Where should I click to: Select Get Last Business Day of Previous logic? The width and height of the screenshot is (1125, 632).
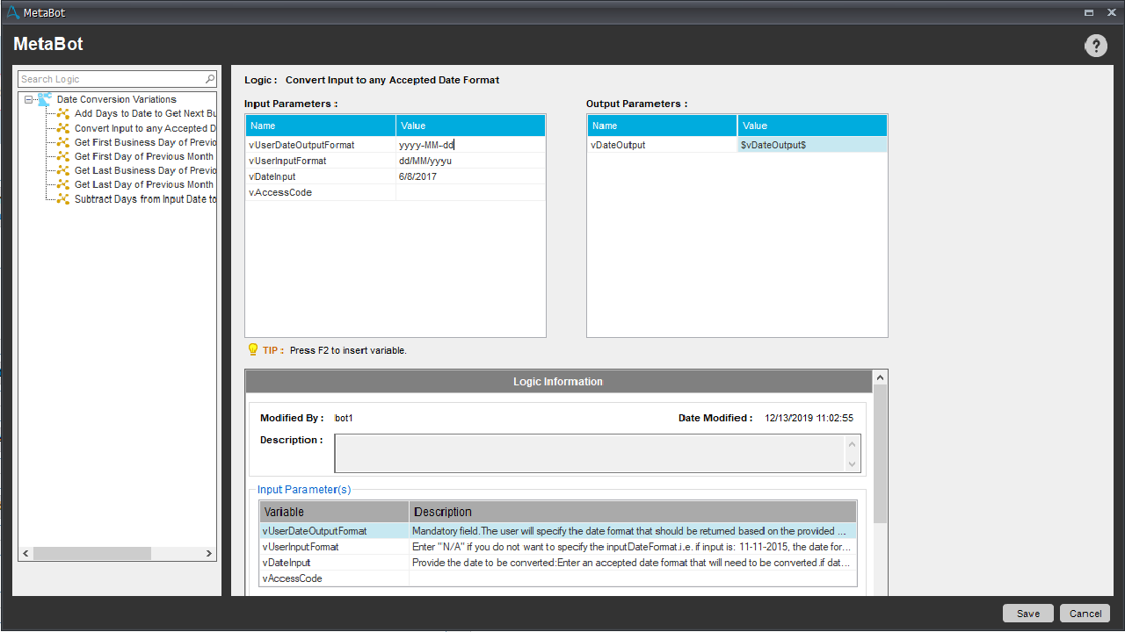coord(145,170)
